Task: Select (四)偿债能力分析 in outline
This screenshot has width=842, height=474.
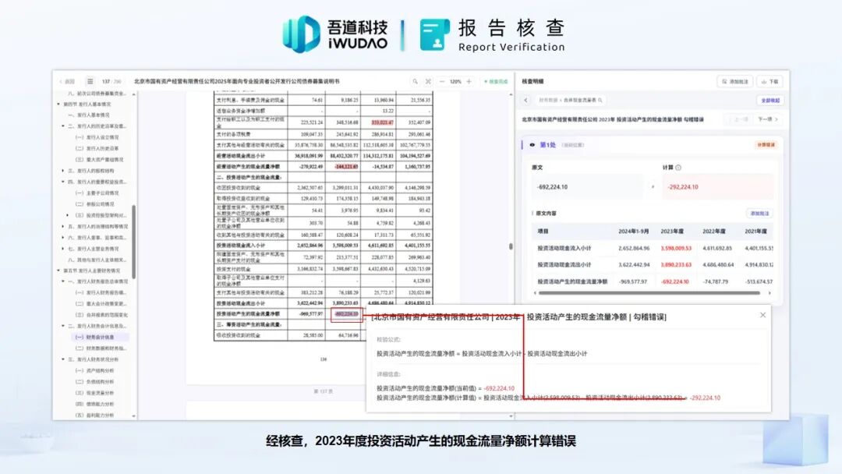Action: click(94, 404)
